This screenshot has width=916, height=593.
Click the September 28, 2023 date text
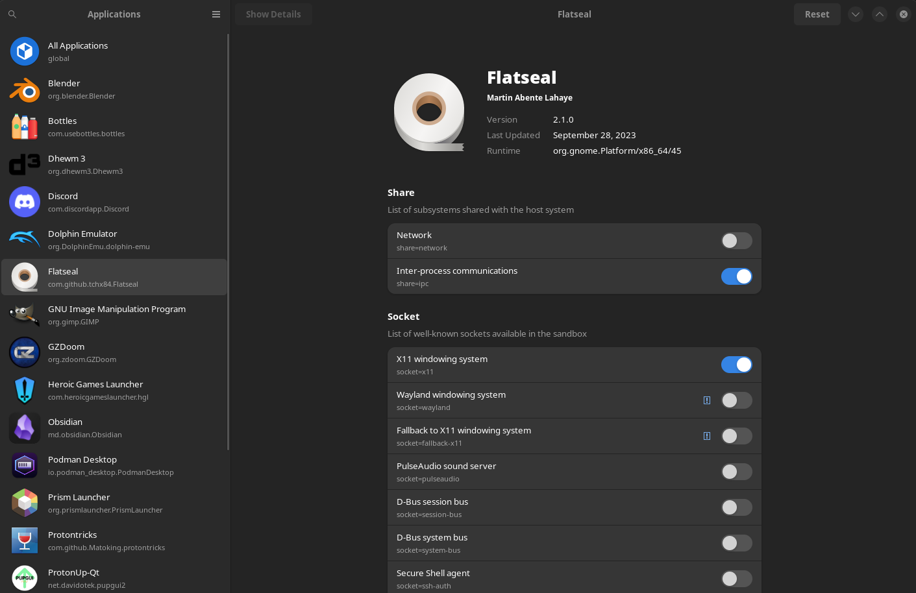[x=595, y=135]
